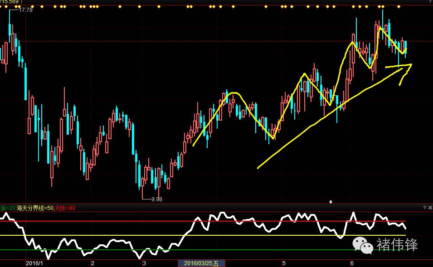This screenshot has width=433, height=267.
Task: Click the month 3 label on date axis
Action: tap(145, 263)
